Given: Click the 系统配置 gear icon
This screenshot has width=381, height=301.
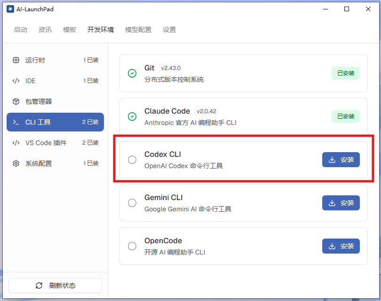Looking at the screenshot, I should 16,163.
